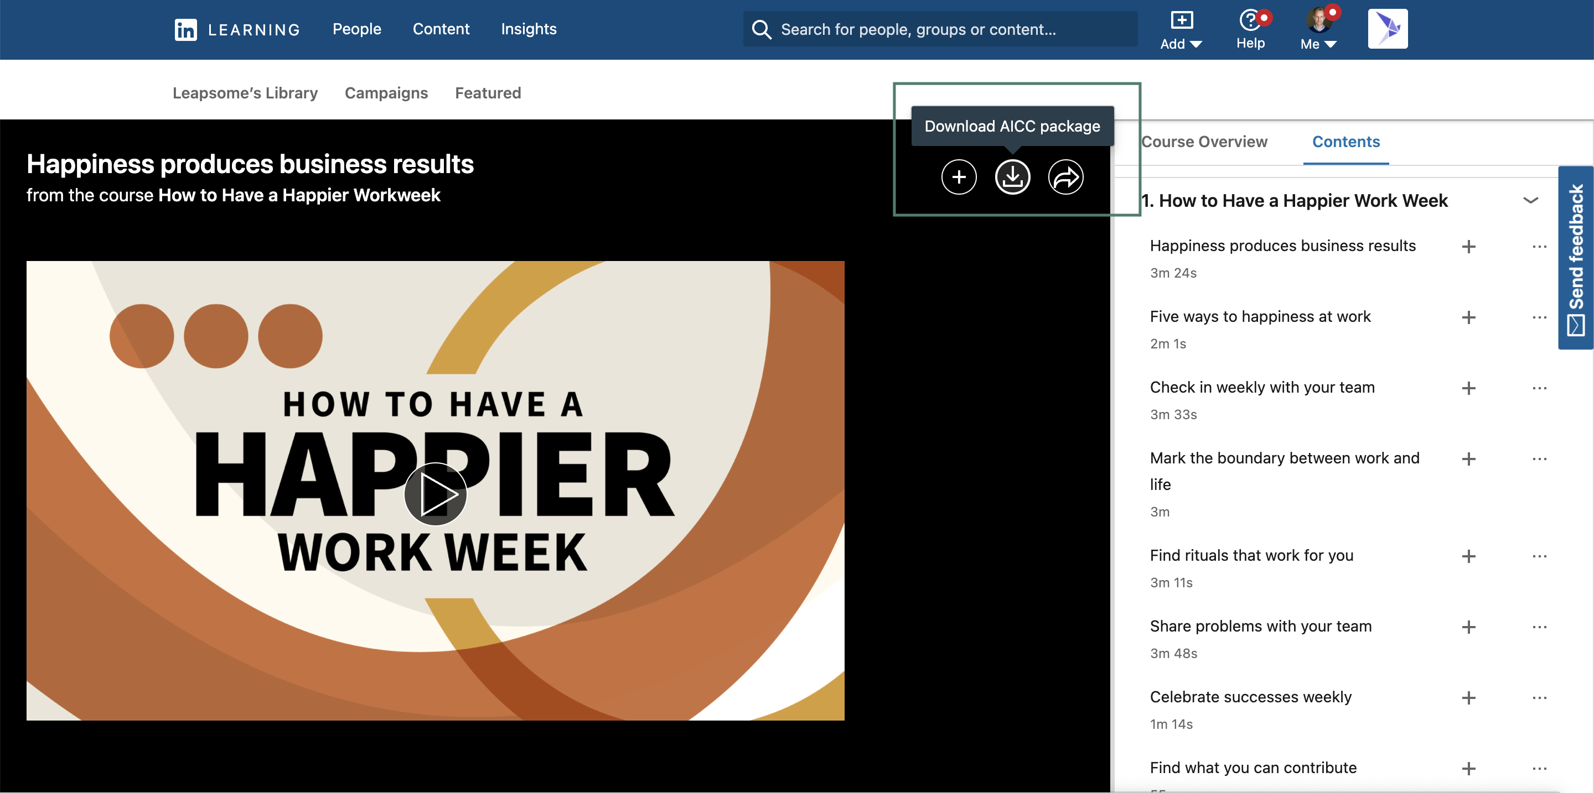Click the search for people, groups or content field
Image resolution: width=1594 pixels, height=793 pixels.
pyautogui.click(x=940, y=29)
